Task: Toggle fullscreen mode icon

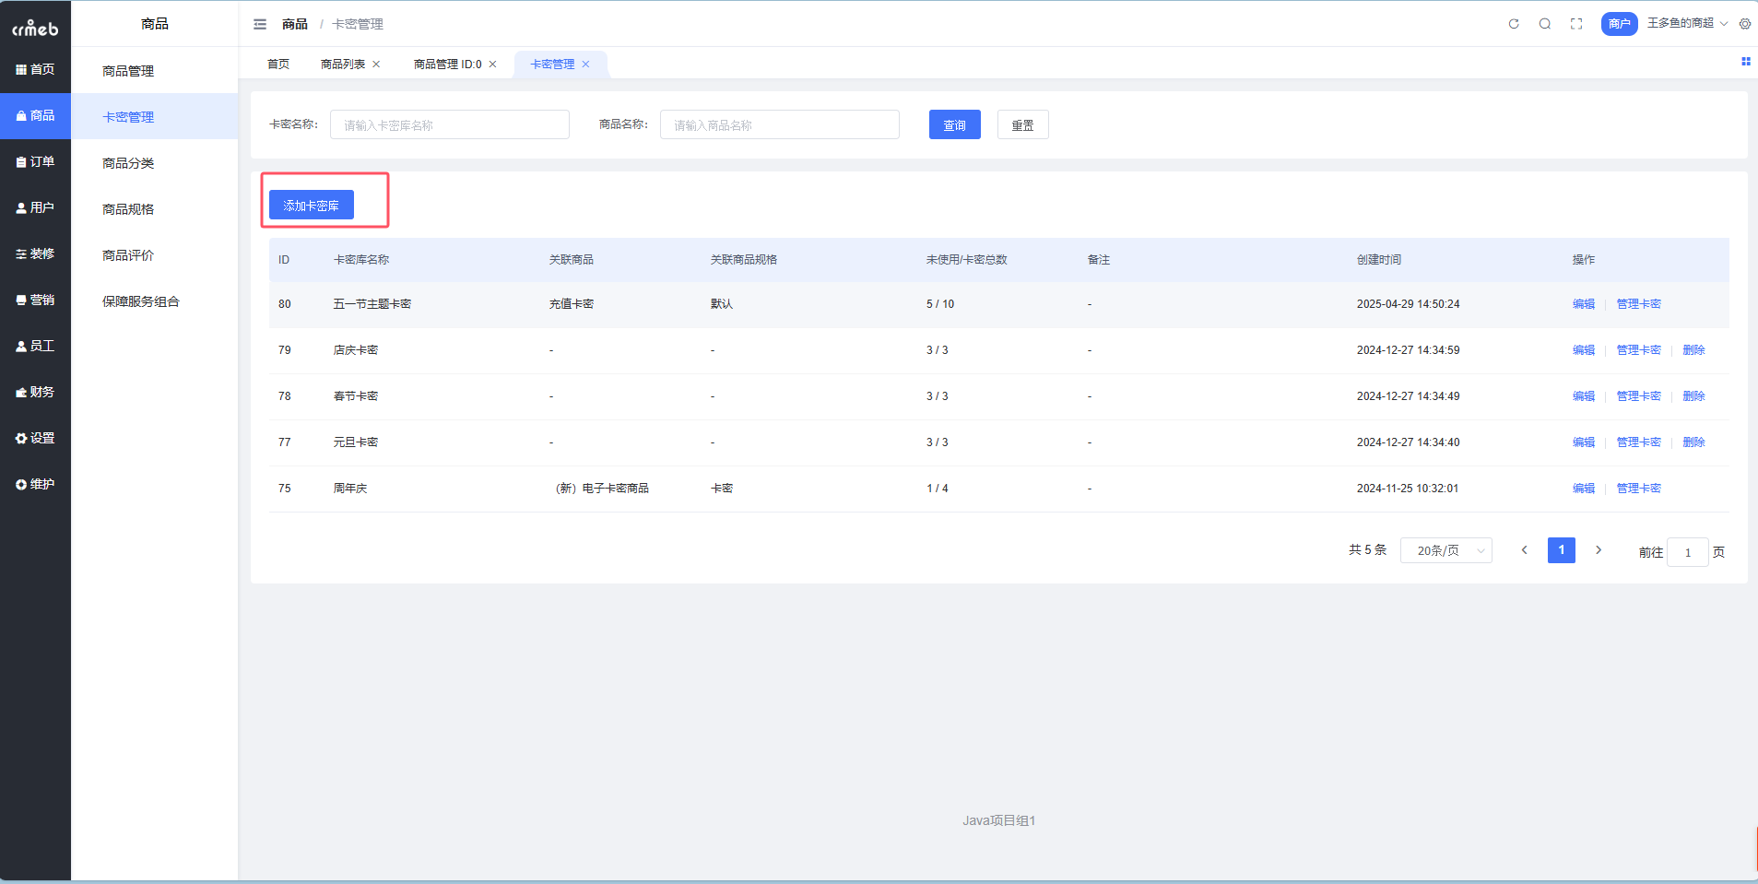Action: pyautogui.click(x=1576, y=24)
